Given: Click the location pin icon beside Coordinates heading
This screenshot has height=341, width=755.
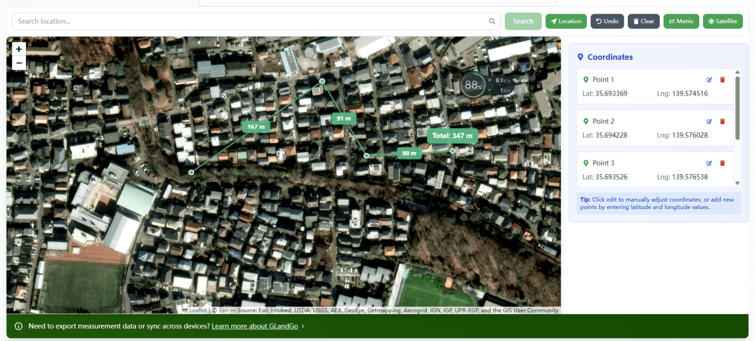Looking at the screenshot, I should [580, 57].
